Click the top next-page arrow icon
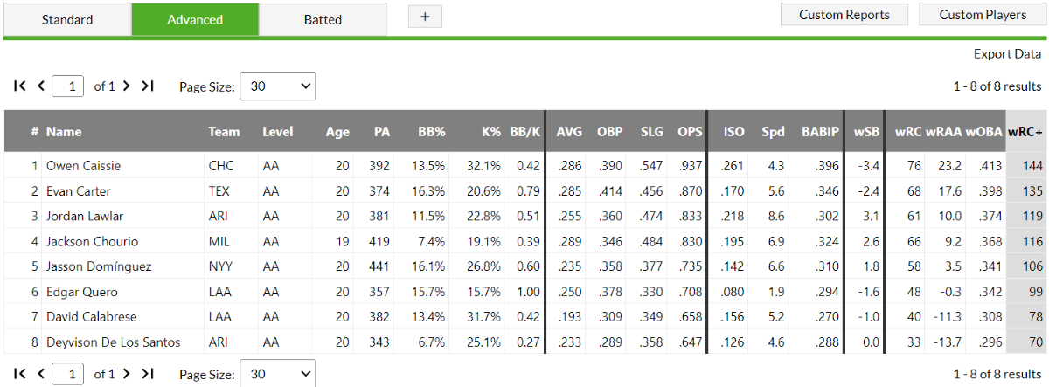 127,86
